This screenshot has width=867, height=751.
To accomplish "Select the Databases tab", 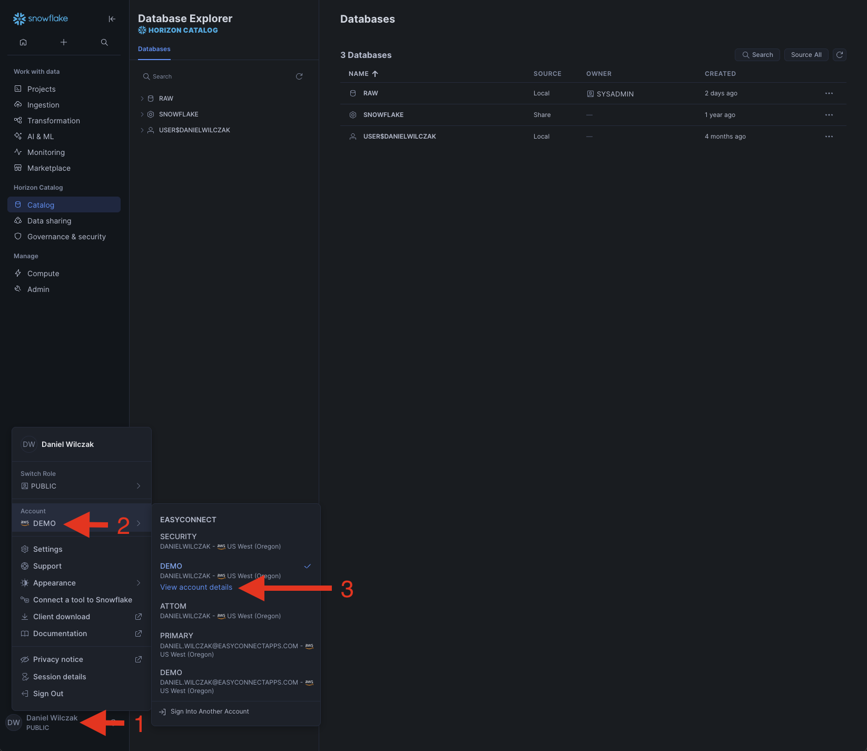I will tap(154, 49).
